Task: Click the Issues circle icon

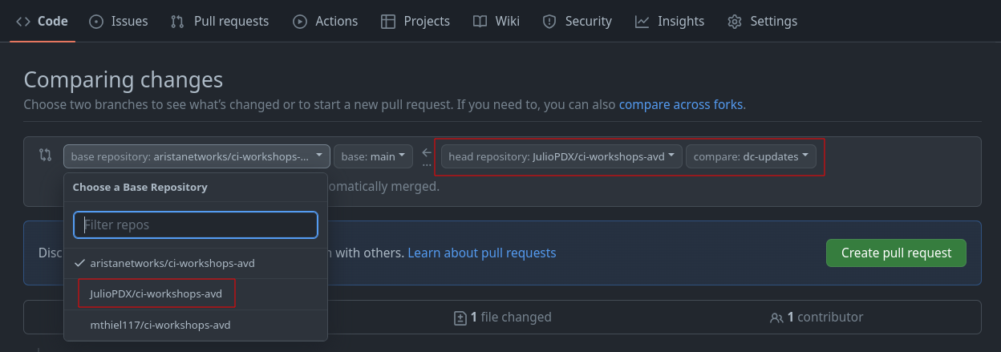Action: (96, 22)
